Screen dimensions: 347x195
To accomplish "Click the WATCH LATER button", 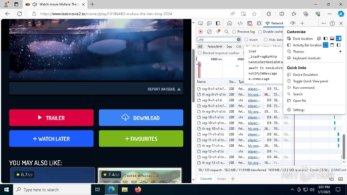I will (x=51, y=138).
